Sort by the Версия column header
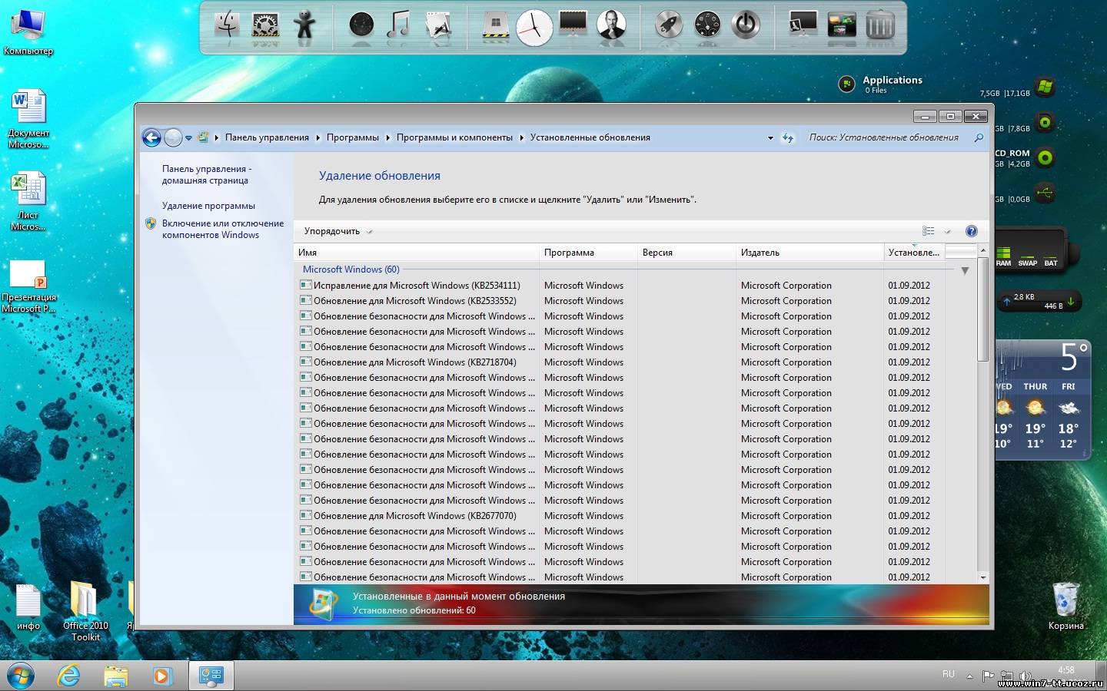1107x691 pixels. [x=686, y=252]
